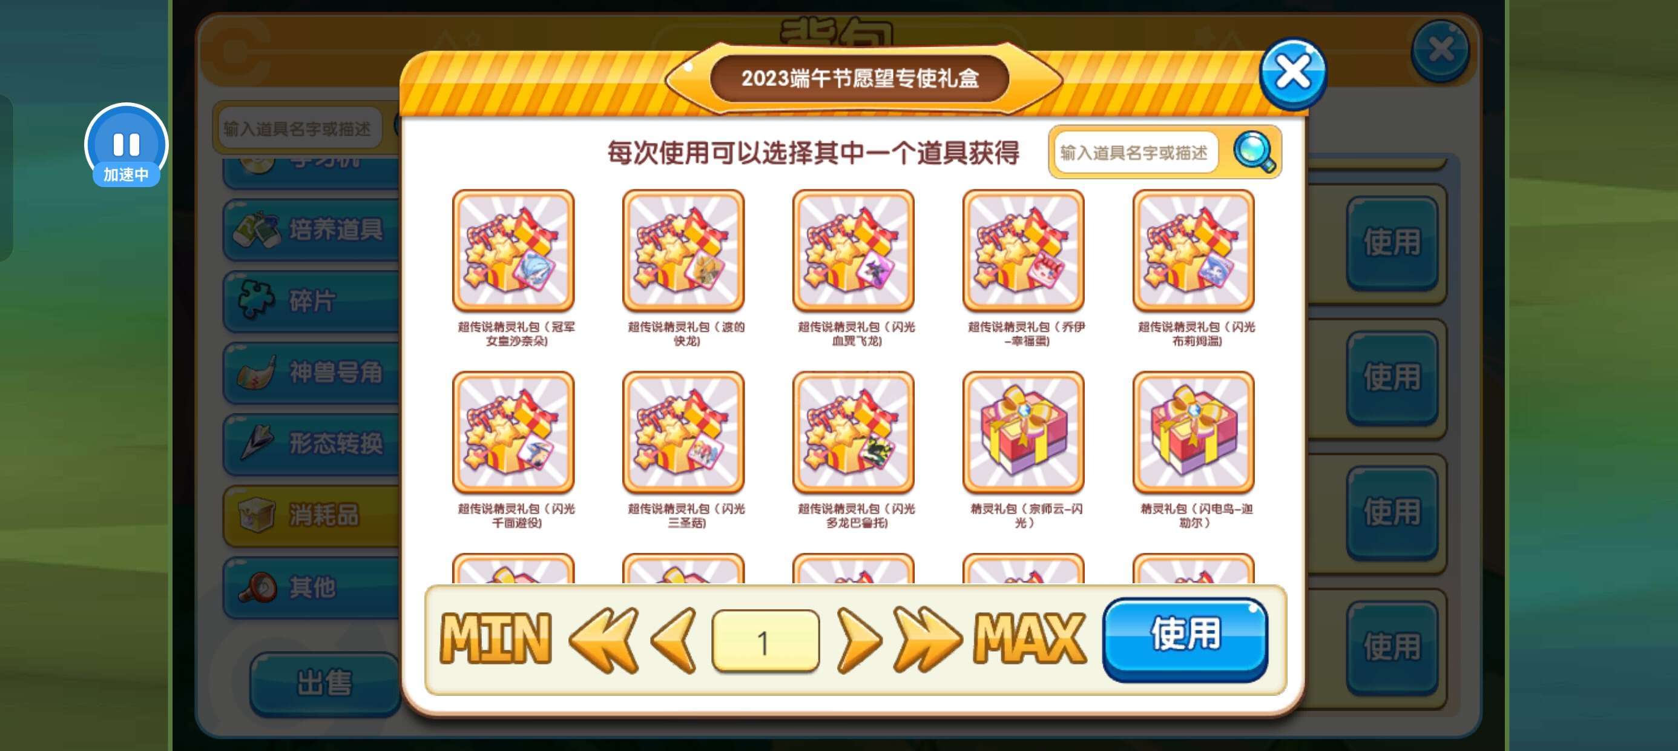Set quantity to MIN
This screenshot has width=1678, height=751.
tap(496, 640)
